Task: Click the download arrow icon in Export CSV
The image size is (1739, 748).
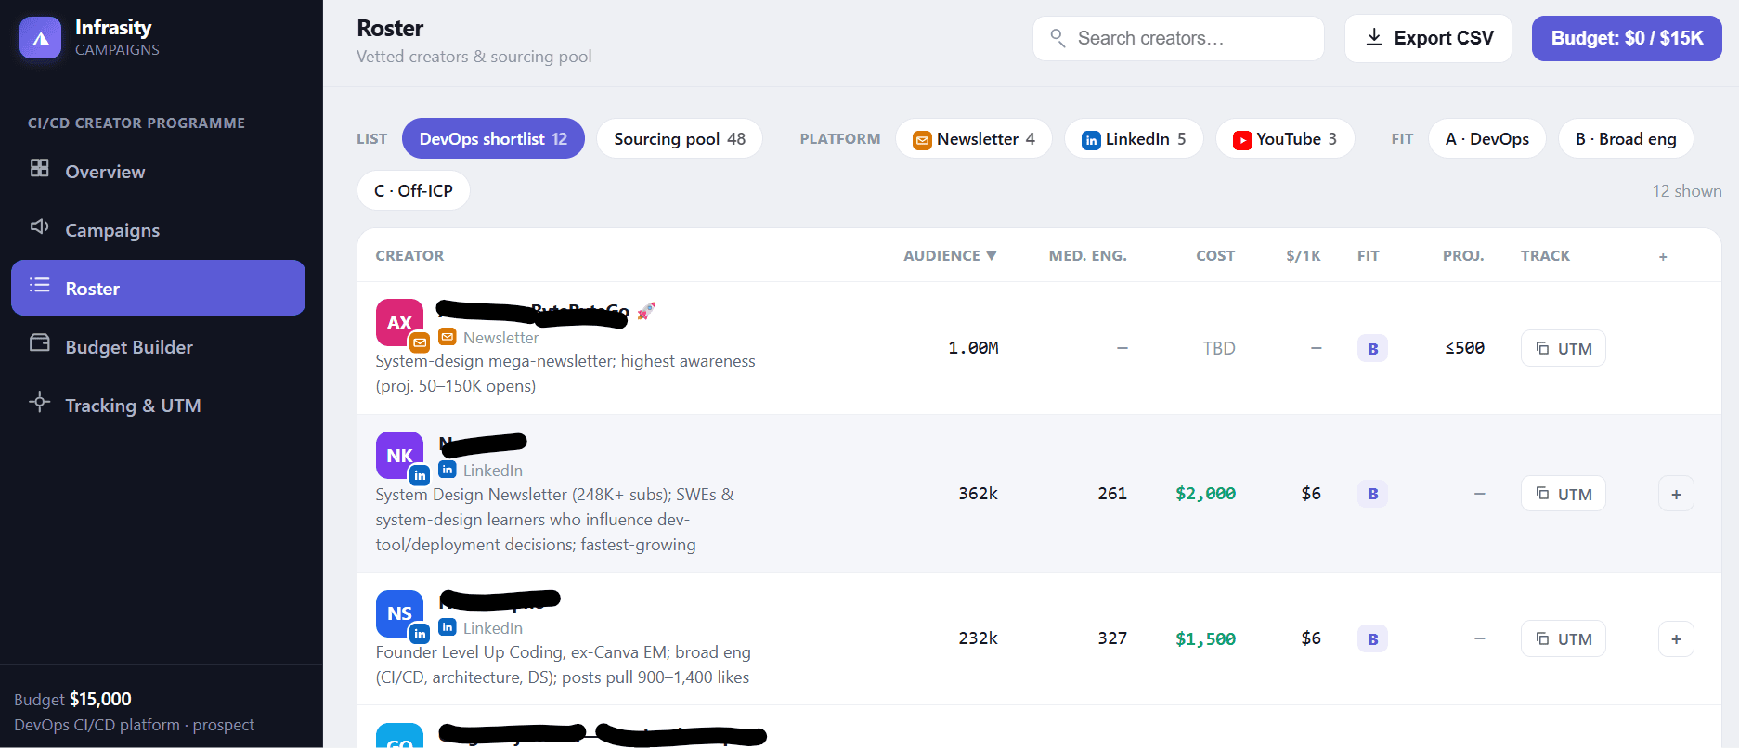Action: [x=1374, y=37]
